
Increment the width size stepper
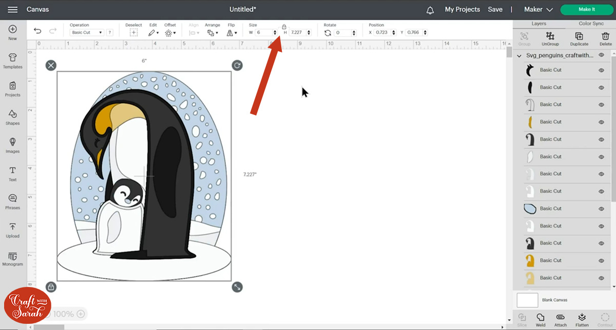click(x=275, y=31)
